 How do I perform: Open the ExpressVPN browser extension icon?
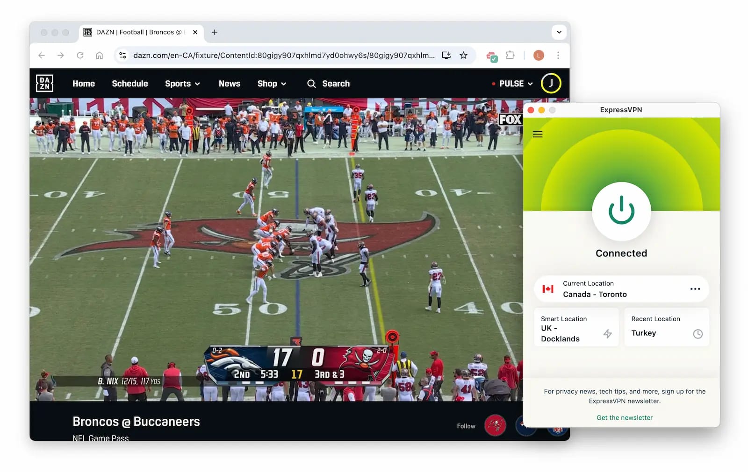(x=492, y=56)
